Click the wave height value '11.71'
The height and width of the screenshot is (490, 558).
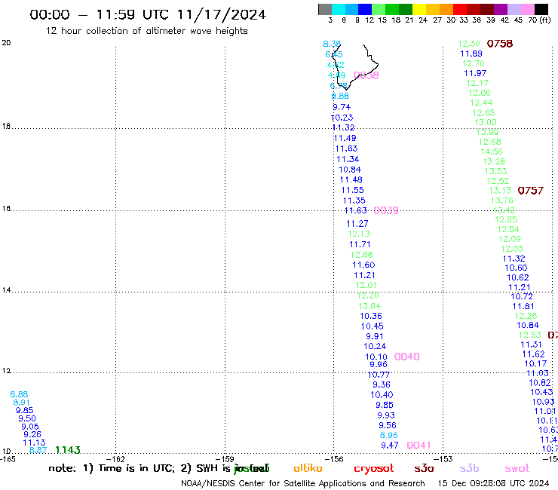tap(360, 244)
